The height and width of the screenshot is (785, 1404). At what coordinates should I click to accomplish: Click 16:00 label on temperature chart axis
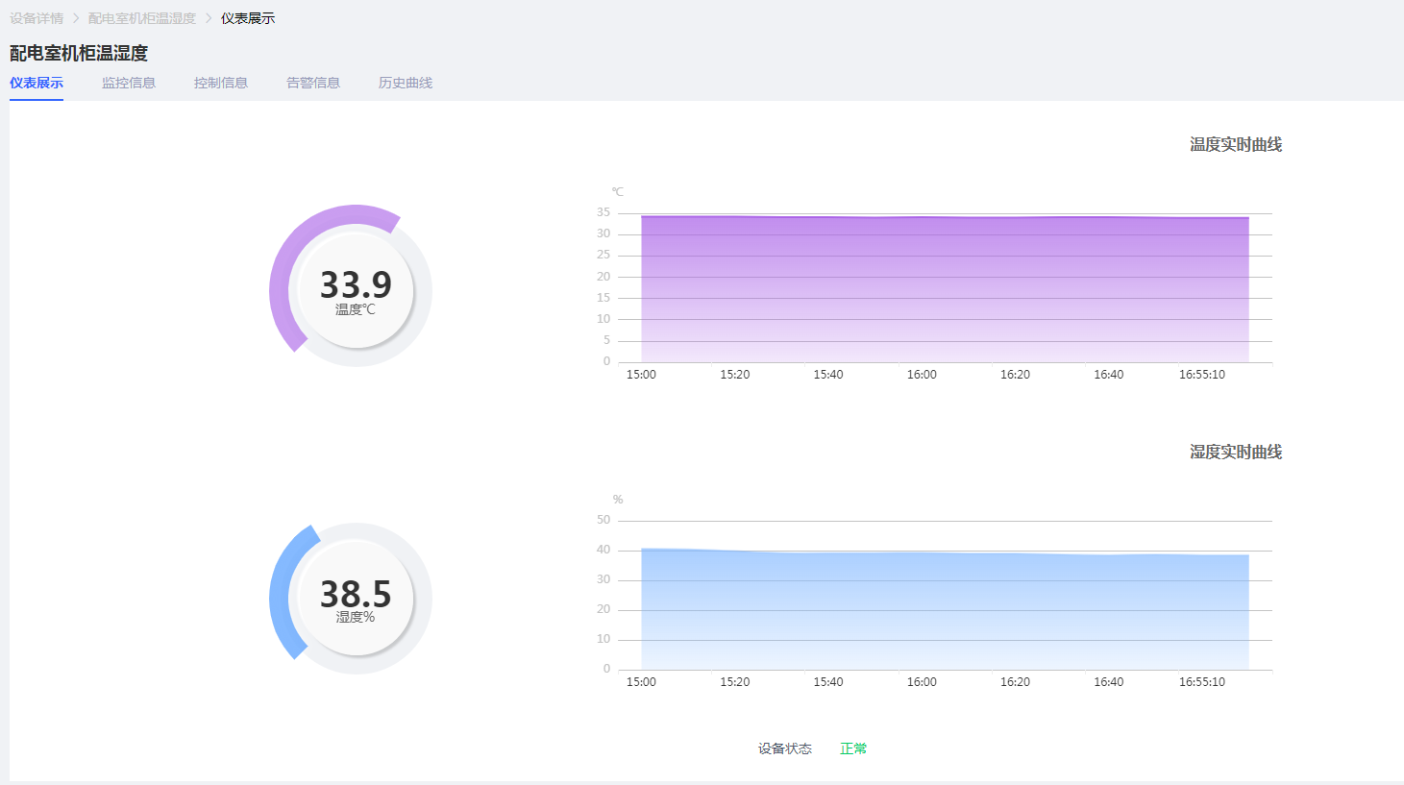pyautogui.click(x=922, y=375)
